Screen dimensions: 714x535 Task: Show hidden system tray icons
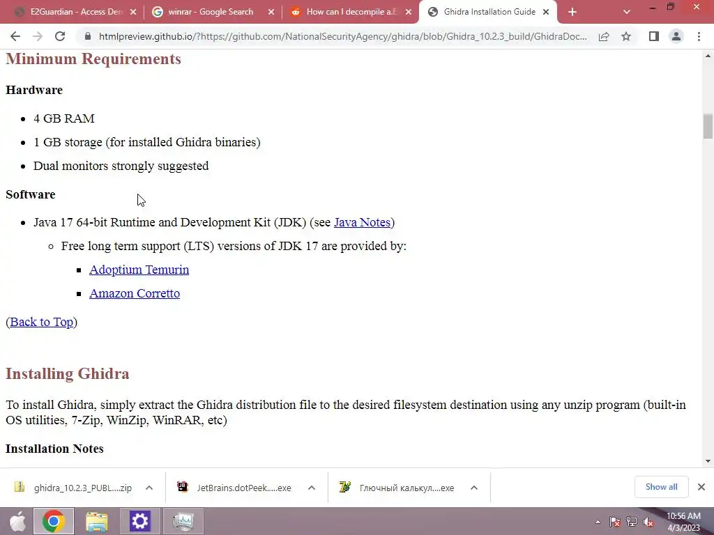pyautogui.click(x=598, y=522)
